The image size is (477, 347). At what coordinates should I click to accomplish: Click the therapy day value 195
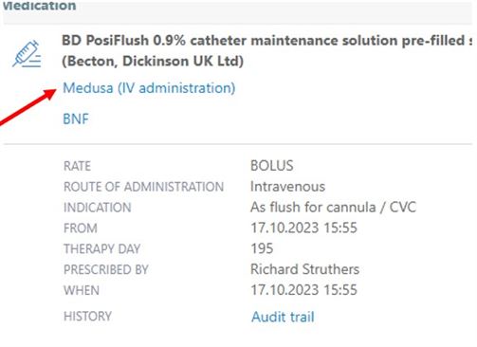click(262, 248)
